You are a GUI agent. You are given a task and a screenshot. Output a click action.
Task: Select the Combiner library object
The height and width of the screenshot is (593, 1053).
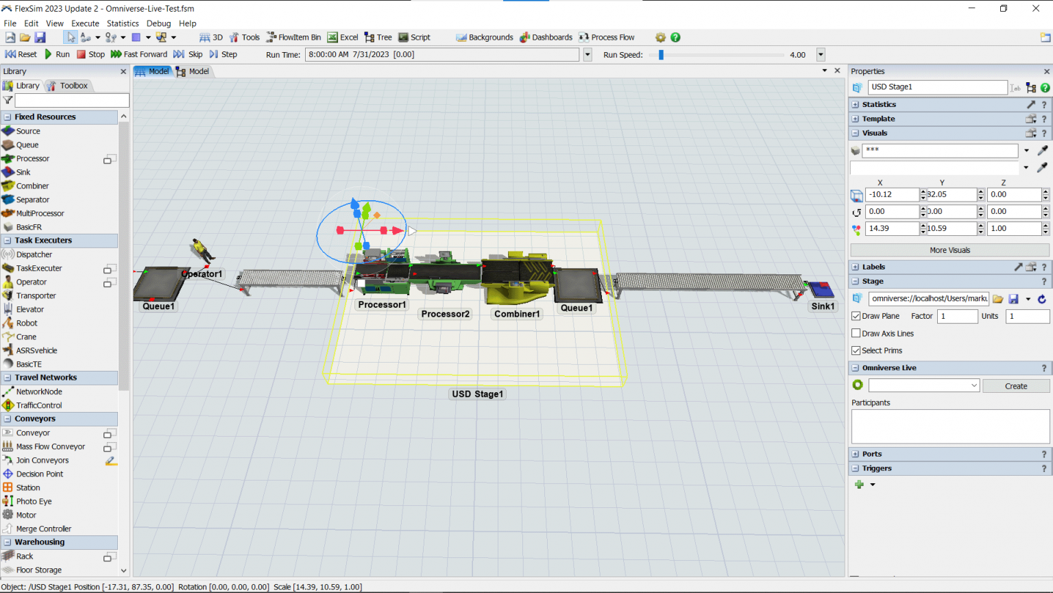click(32, 186)
